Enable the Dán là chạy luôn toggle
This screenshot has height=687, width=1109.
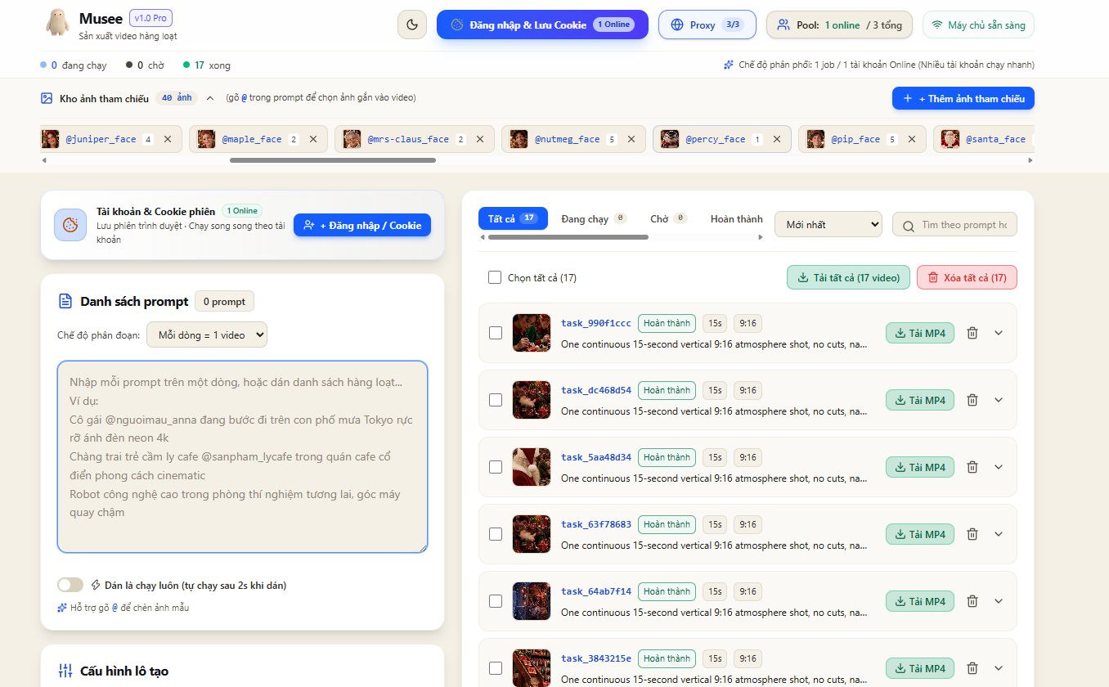click(x=70, y=585)
